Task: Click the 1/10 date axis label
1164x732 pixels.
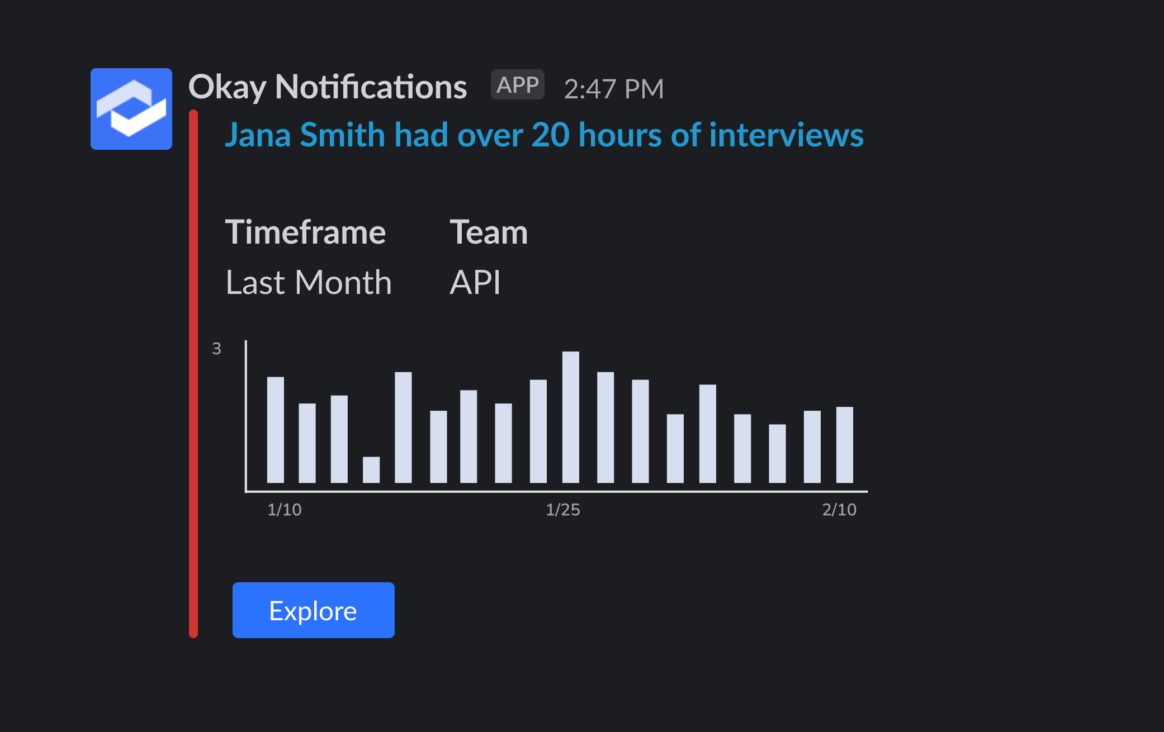Action: [x=284, y=510]
